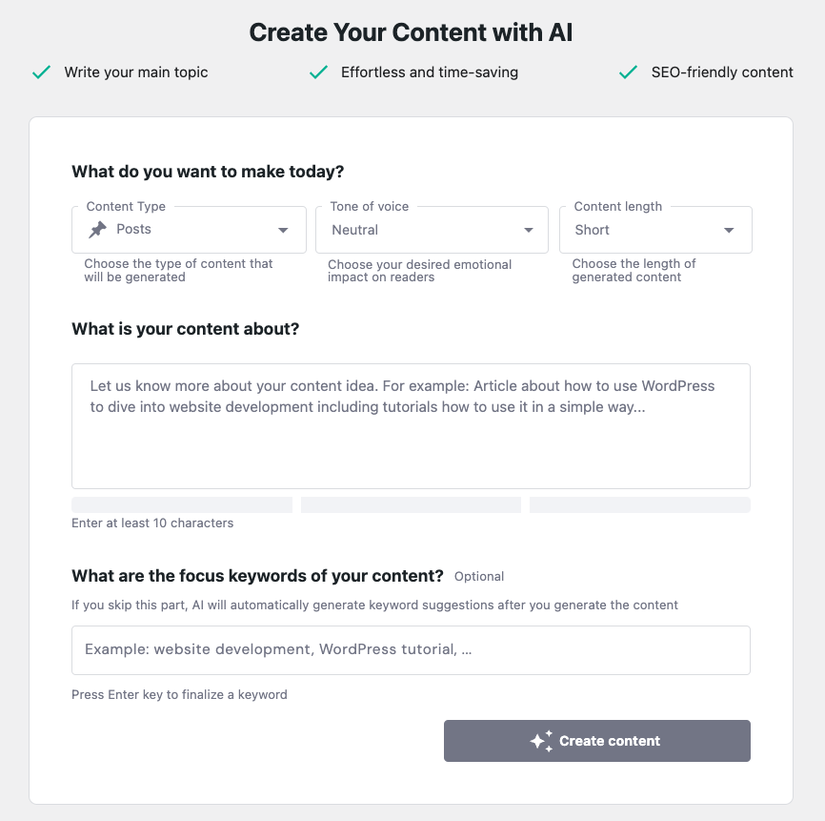Screen dimensions: 825x821
Task: Click the sparkles icon inside Create content button
Action: click(x=542, y=740)
